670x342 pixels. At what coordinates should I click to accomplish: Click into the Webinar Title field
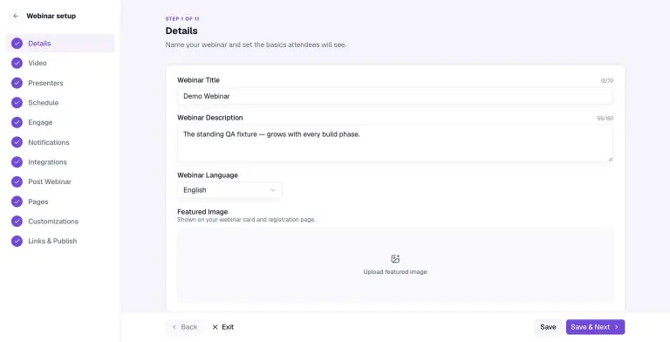coord(395,96)
